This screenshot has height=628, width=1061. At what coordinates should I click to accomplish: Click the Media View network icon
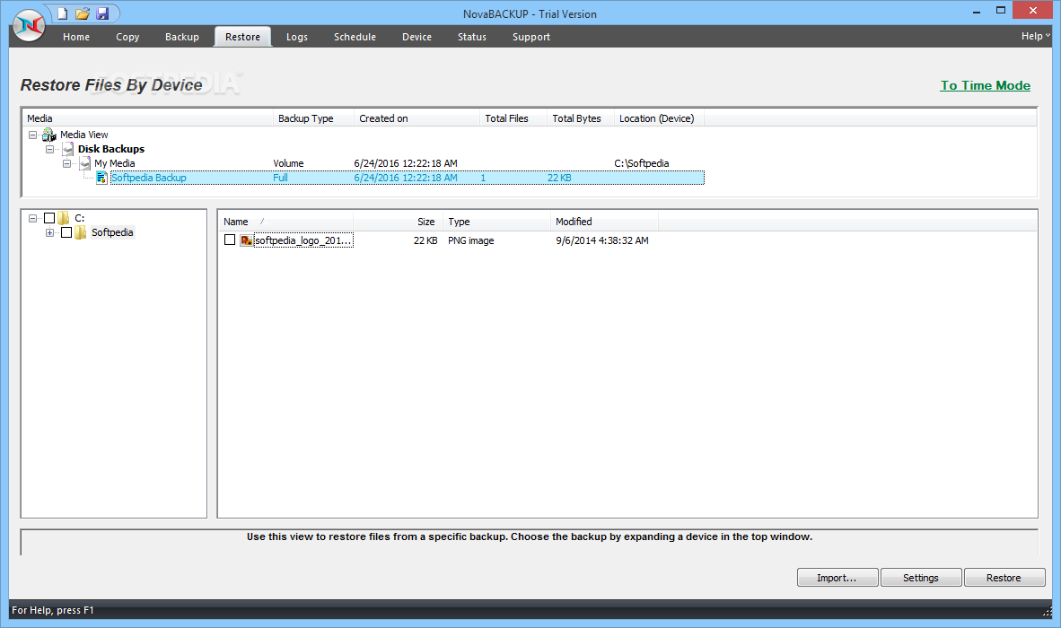(48, 135)
